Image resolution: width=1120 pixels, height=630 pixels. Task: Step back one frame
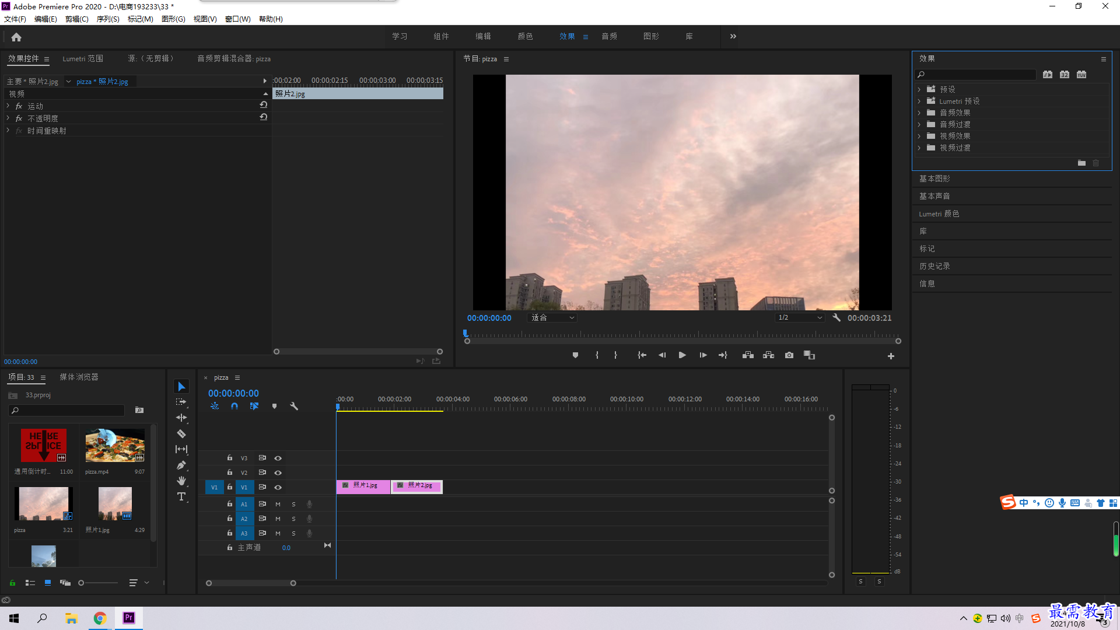662,355
